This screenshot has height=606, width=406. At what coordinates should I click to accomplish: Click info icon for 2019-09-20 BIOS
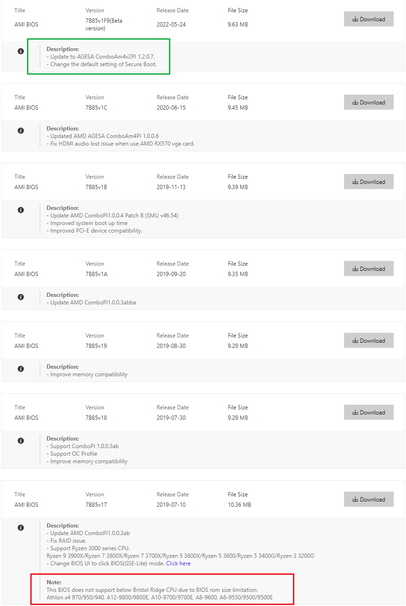pyautogui.click(x=21, y=297)
